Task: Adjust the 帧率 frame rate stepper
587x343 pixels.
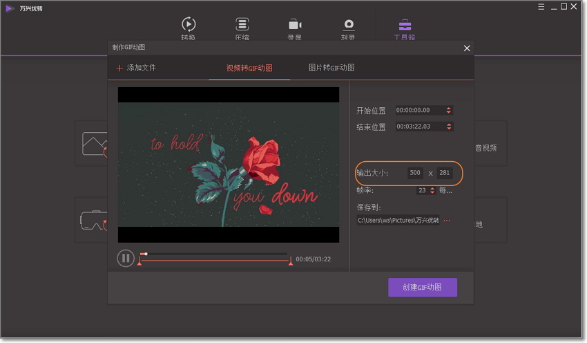Action: click(x=432, y=190)
